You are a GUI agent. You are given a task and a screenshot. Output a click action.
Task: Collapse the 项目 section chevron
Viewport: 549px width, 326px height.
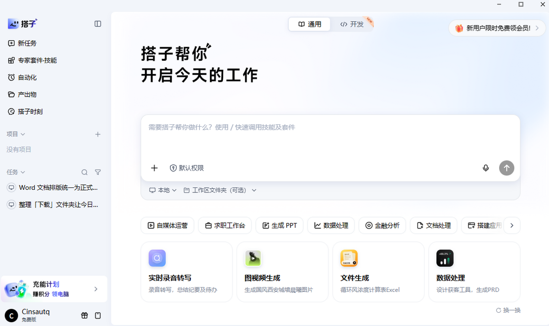(23, 134)
